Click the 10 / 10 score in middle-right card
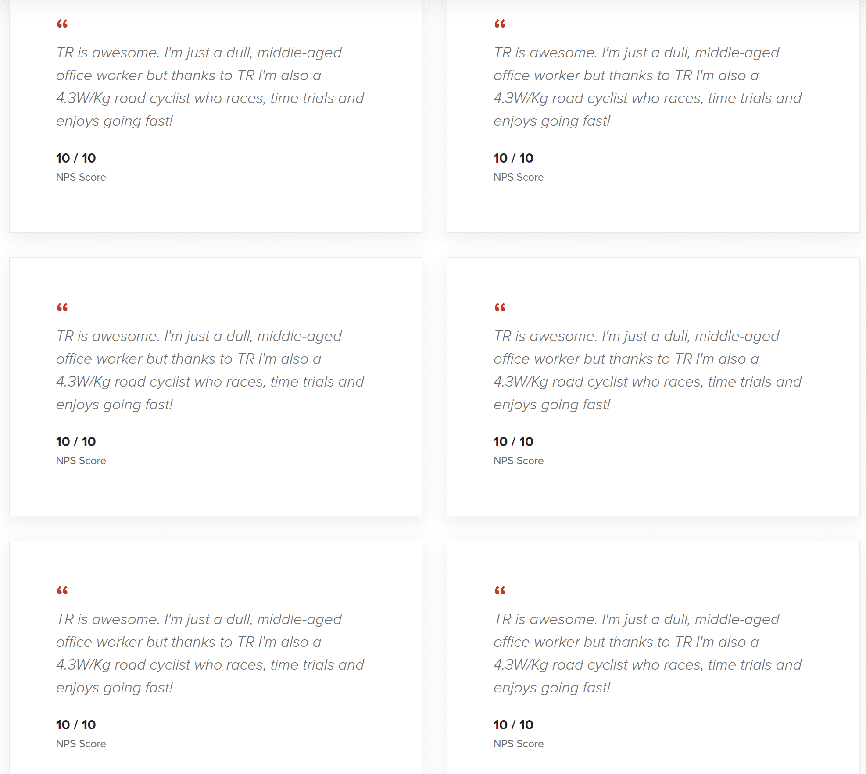866x774 pixels. click(x=513, y=442)
